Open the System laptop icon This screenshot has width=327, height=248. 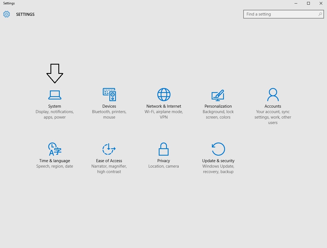(55, 95)
